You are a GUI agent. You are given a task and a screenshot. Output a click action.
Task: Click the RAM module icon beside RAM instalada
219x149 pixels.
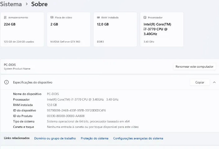point(98,17)
